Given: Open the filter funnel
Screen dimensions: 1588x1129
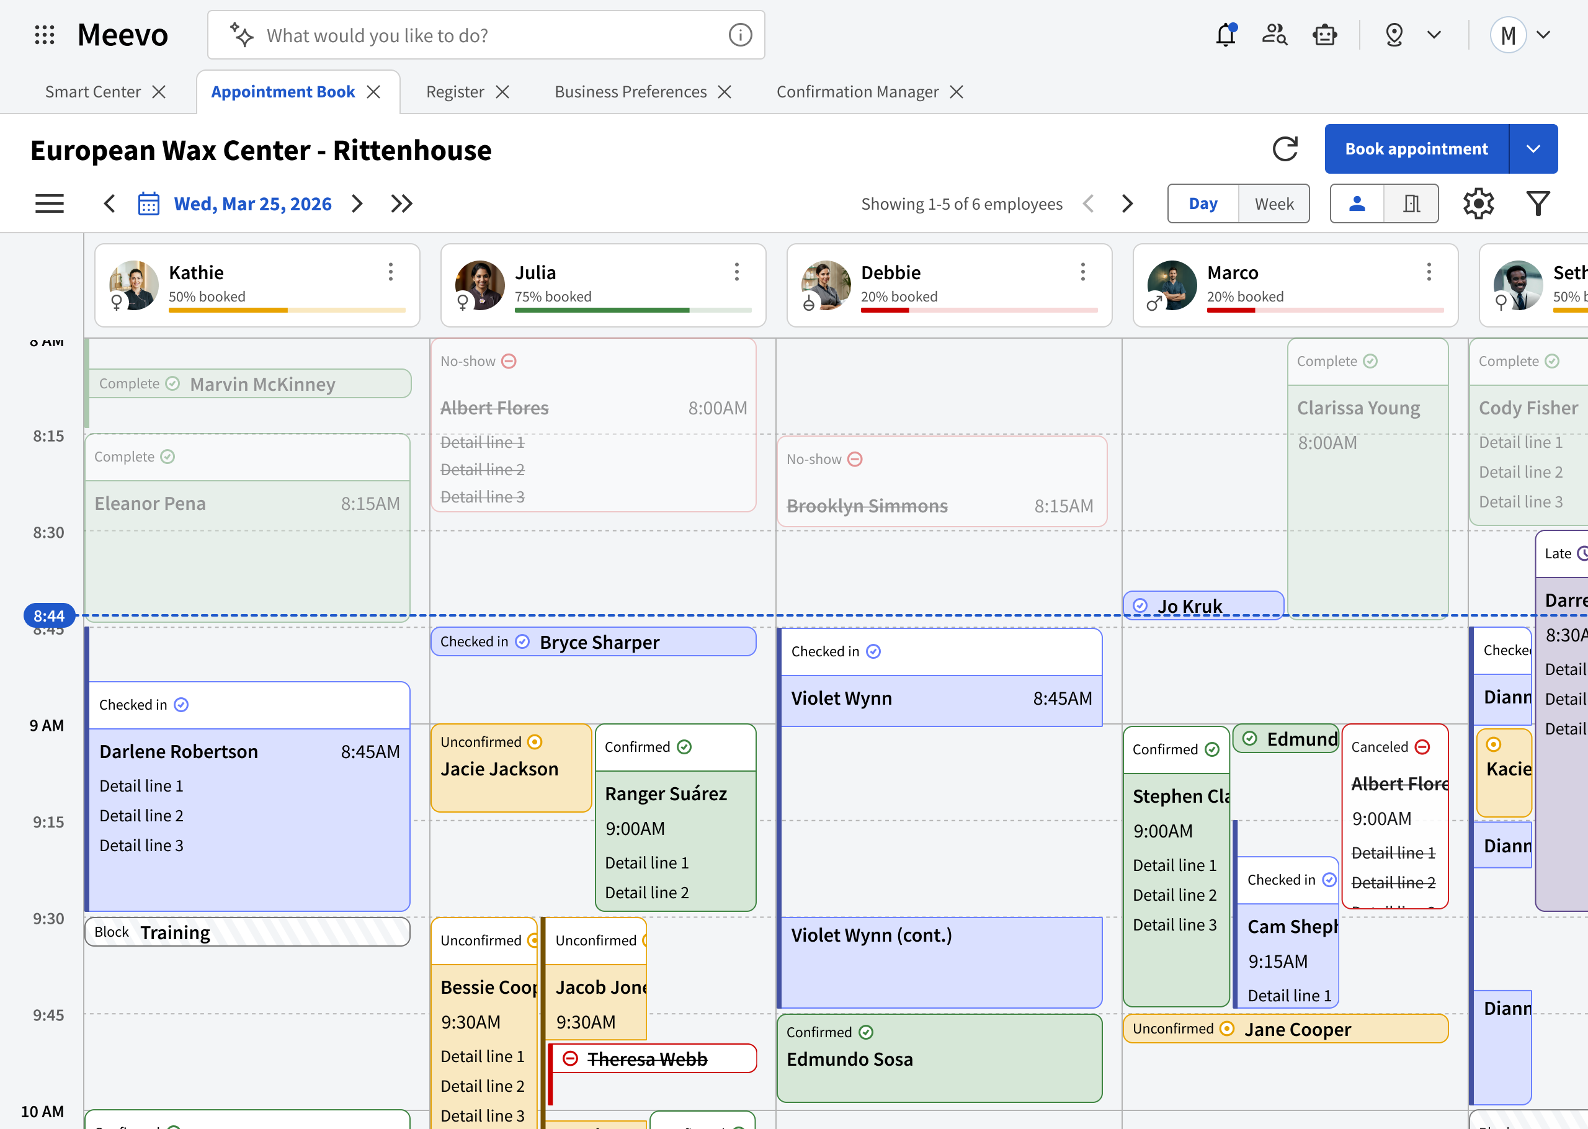Looking at the screenshot, I should [1538, 203].
